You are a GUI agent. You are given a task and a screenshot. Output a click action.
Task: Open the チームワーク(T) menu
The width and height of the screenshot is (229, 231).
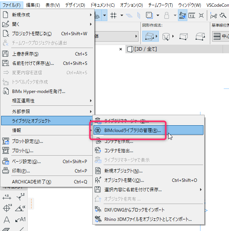pos(160,5)
